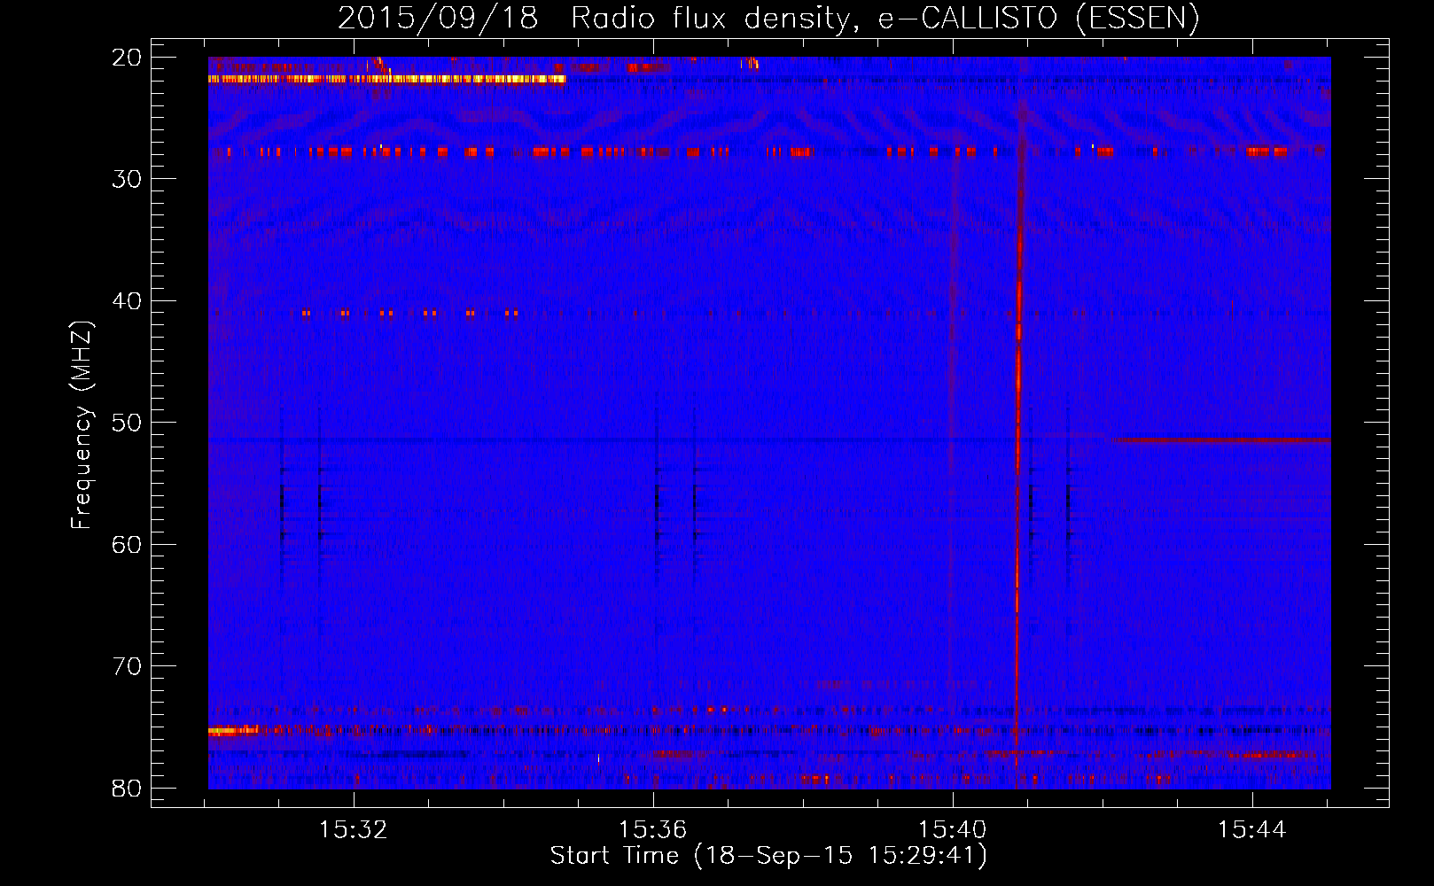Select the 20 frequency tick label
This screenshot has height=886, width=1434.
(x=127, y=58)
